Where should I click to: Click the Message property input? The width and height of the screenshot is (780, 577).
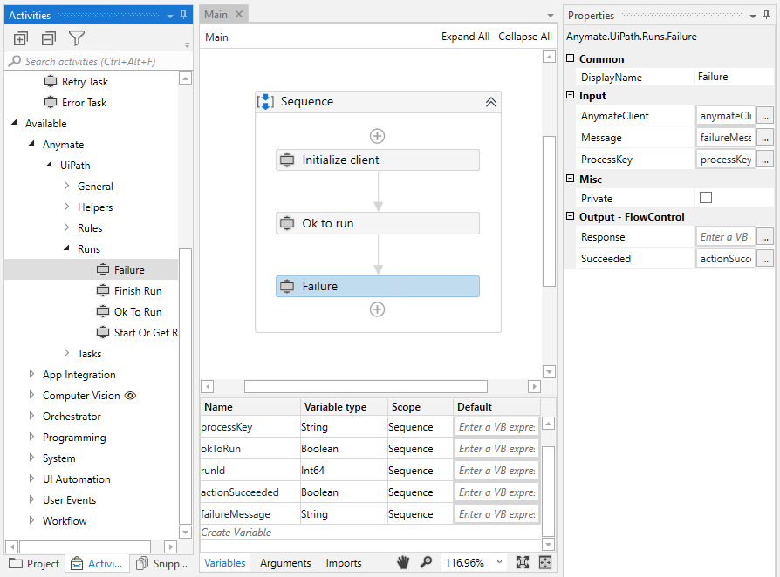click(x=726, y=138)
